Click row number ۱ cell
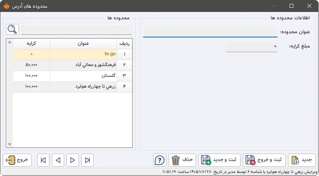Image resolution: width=319 pixels, height=176 pixels. [125, 54]
